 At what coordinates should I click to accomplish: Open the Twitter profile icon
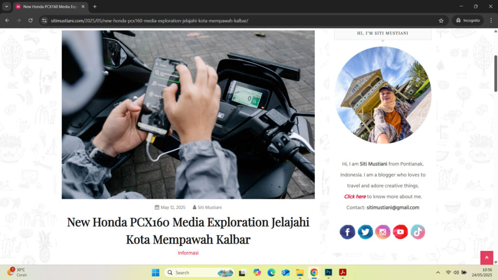[365, 232]
